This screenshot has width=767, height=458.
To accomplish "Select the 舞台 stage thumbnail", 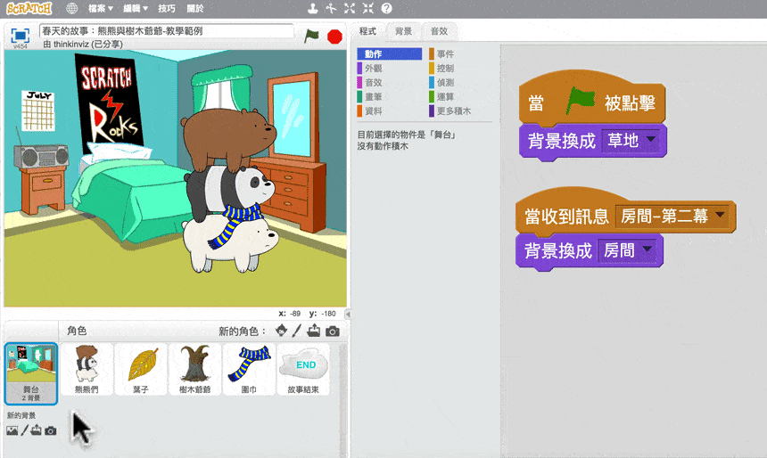I will 31,374.
